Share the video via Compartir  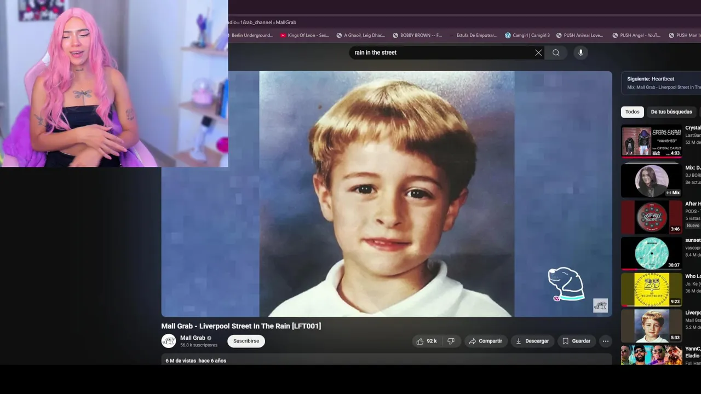pos(486,341)
